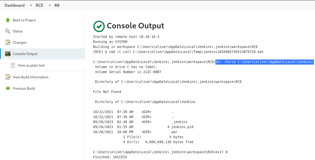Go to Previous Build
The image size is (315, 160).
click(x=24, y=88)
